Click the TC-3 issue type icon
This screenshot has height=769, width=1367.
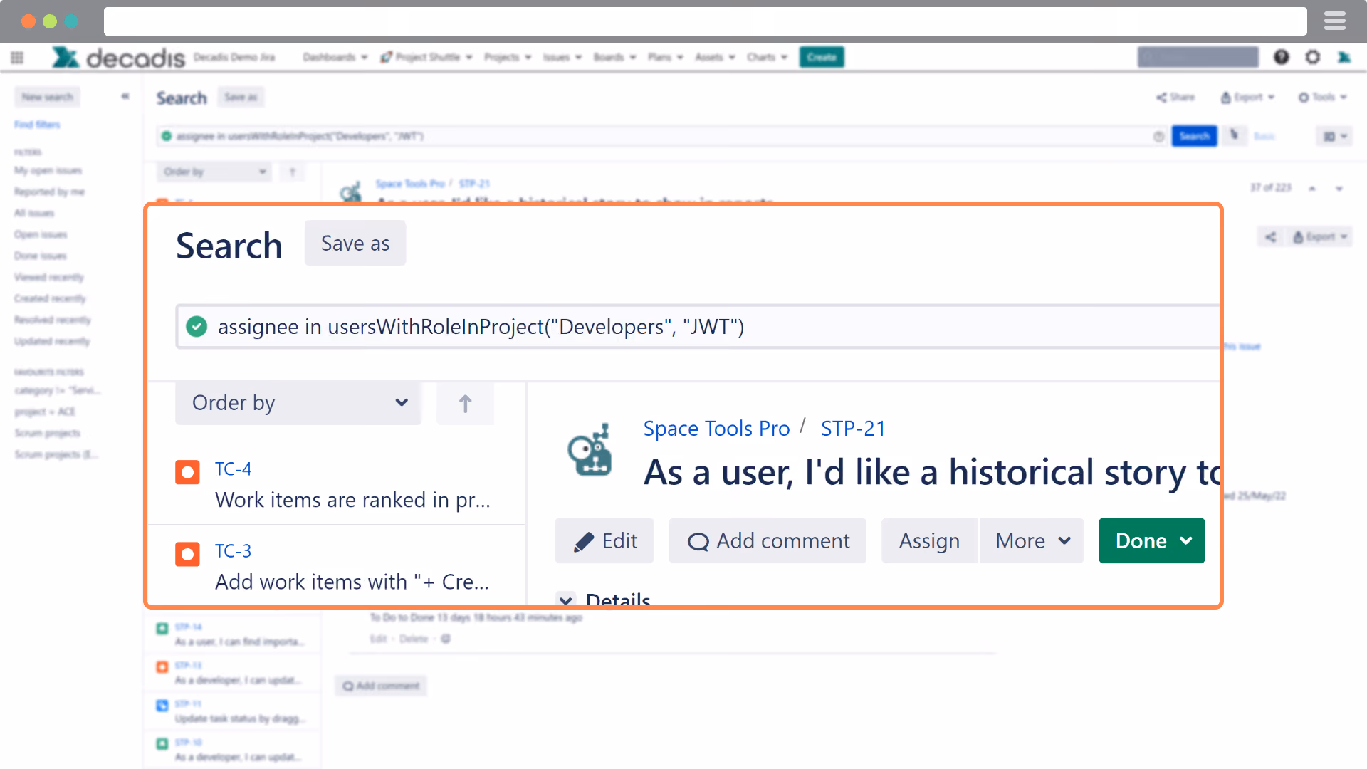[x=188, y=554]
